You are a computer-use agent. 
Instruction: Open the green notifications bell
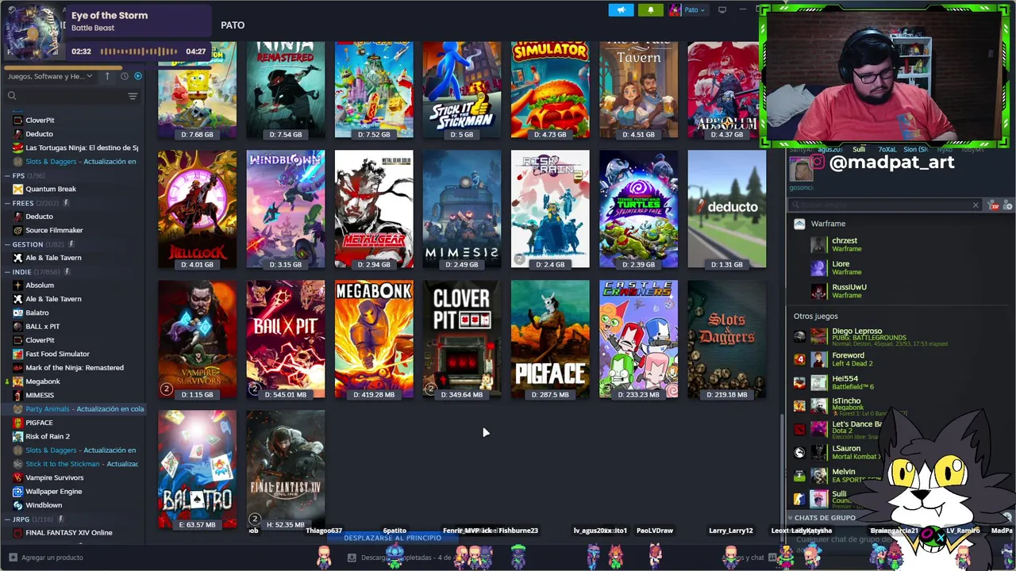[x=651, y=10]
